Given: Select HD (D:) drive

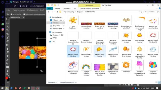Looking at the screenshot, I should [55, 38].
